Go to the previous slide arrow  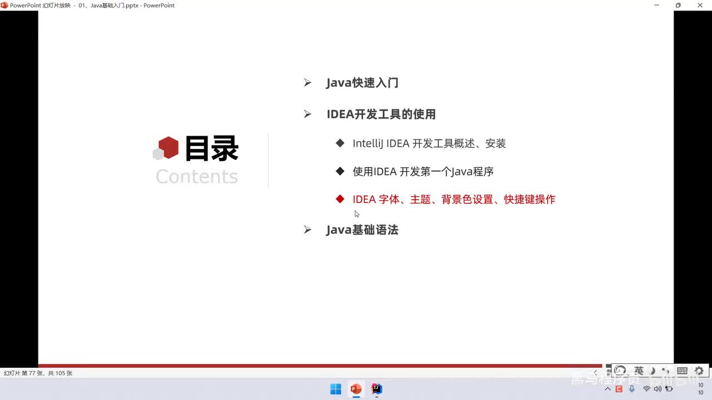coord(595,372)
